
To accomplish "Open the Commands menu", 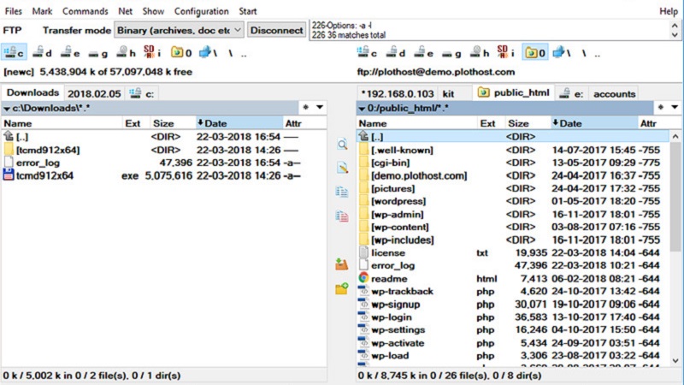I will [x=85, y=11].
